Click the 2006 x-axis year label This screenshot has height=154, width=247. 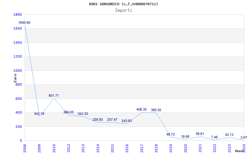(x=25, y=148)
